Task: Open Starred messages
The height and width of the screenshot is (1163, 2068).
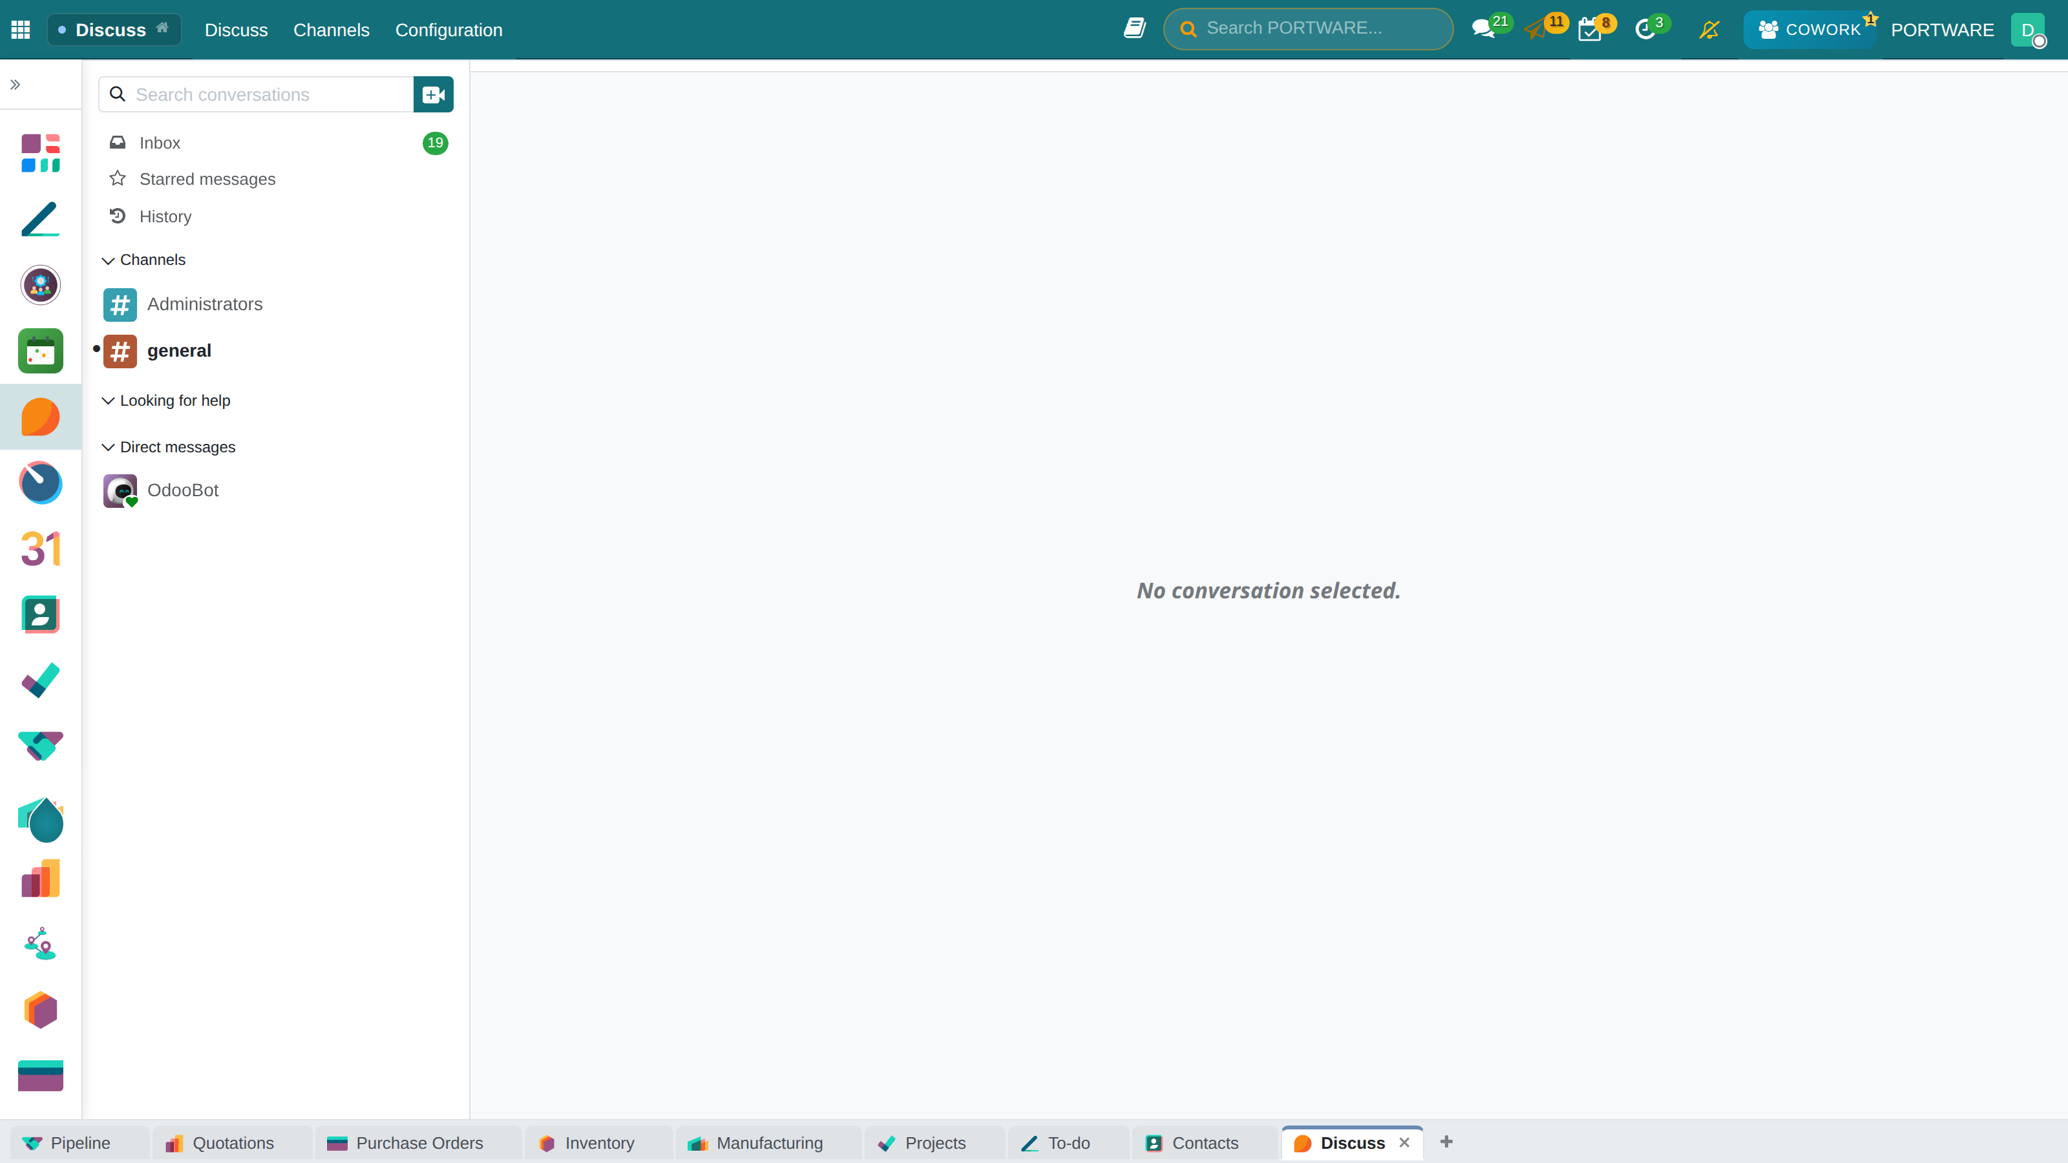Action: (277, 179)
